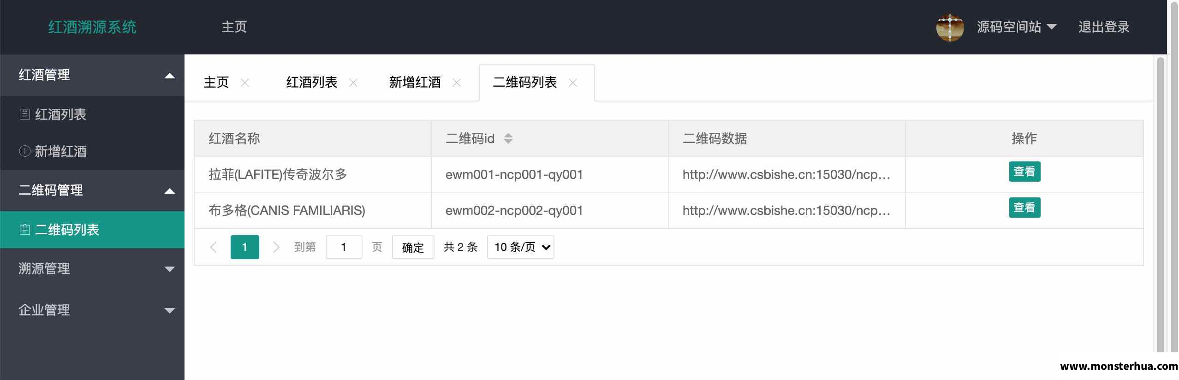Sort by 二维码id using the sort arrows
The height and width of the screenshot is (380, 1179).
[x=508, y=138]
